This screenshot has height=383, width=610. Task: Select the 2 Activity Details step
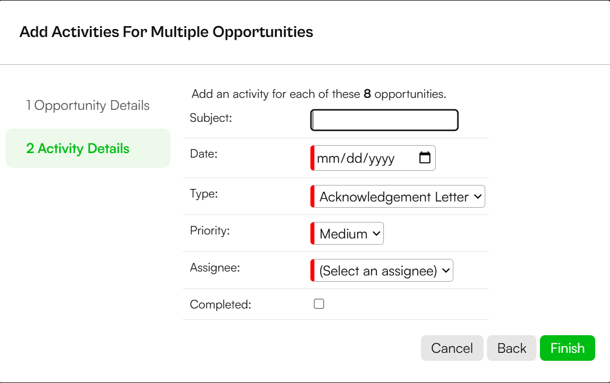(88, 148)
